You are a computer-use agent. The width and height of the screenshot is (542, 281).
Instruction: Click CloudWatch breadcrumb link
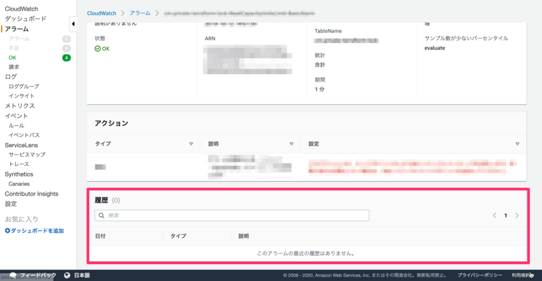point(102,13)
